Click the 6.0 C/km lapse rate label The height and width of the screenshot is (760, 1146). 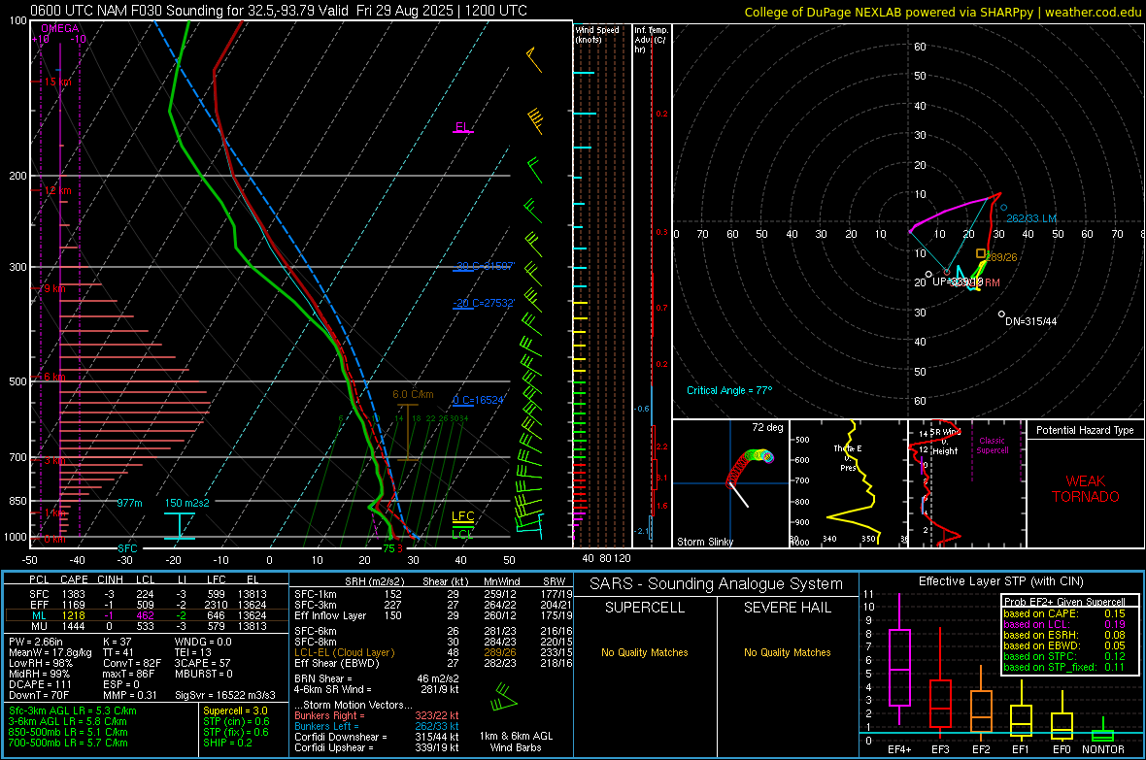[413, 394]
